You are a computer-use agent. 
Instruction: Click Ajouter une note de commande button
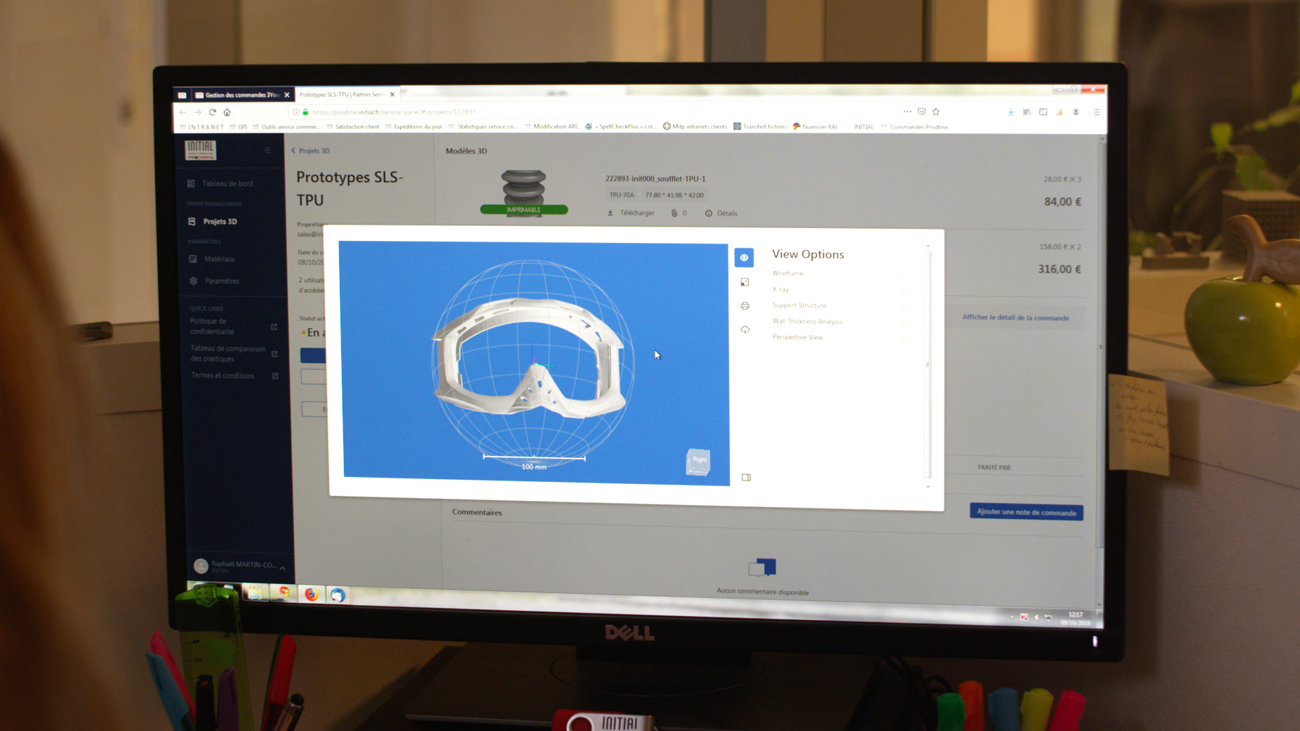(x=1026, y=512)
